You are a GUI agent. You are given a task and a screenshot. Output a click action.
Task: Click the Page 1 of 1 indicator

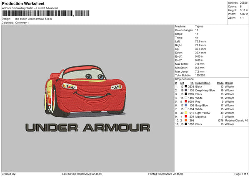[x=241, y=174]
